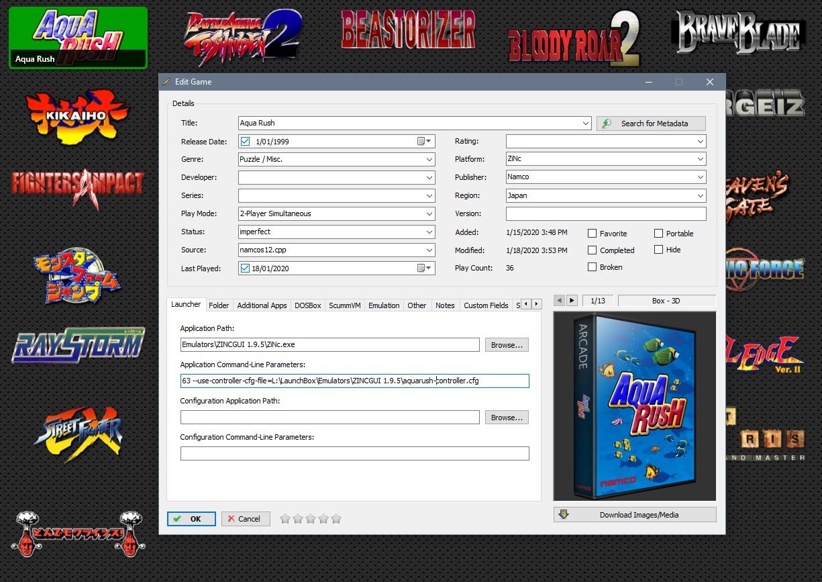Click the Beastorizer game logo
This screenshot has width=822, height=582.
(408, 30)
